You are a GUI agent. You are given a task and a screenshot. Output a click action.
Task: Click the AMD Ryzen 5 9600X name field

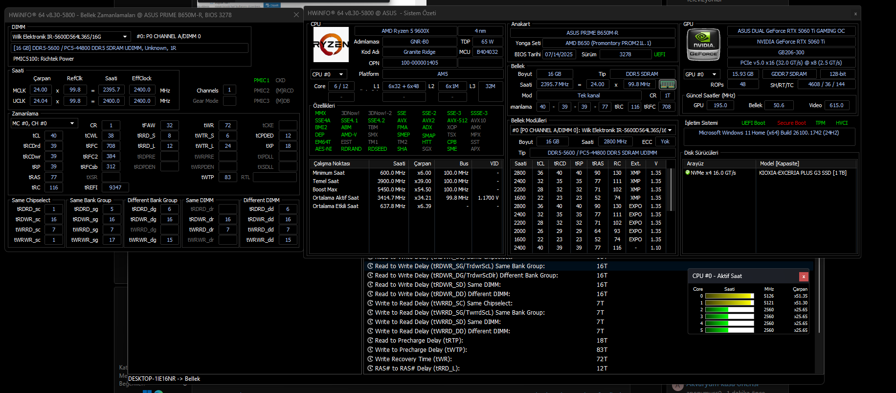[x=405, y=31]
